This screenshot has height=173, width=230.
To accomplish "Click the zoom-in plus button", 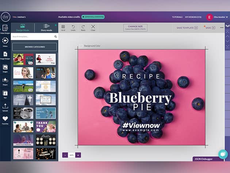I will [78, 155].
